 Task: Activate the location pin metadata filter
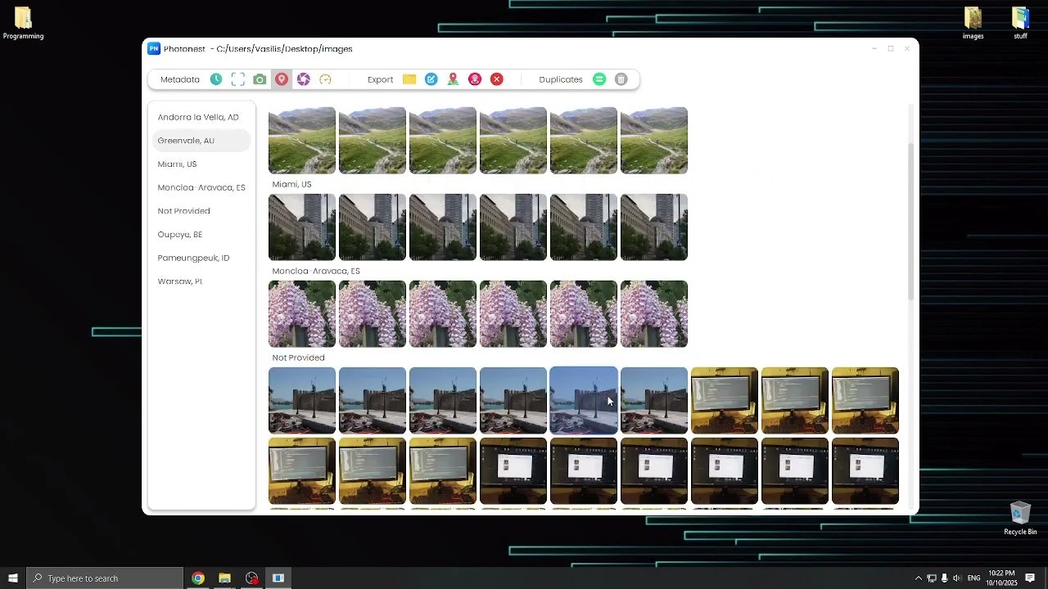tap(282, 79)
